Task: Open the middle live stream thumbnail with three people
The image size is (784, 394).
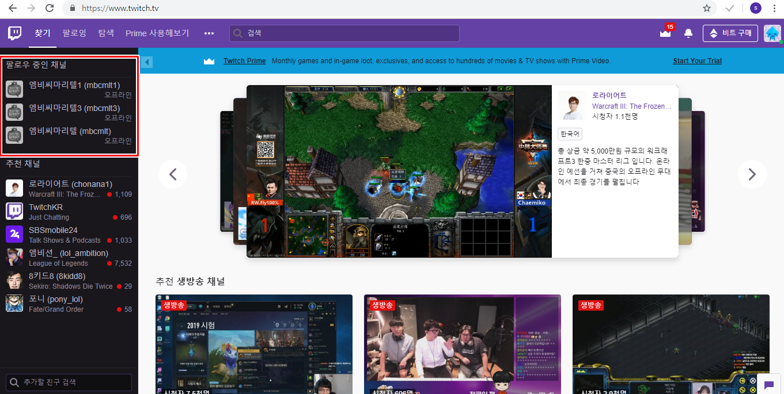Action: click(463, 344)
